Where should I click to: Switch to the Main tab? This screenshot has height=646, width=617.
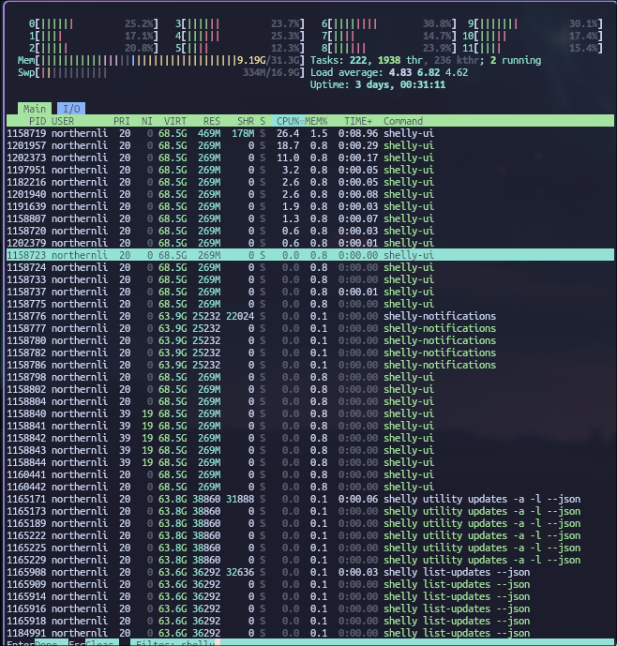35,109
